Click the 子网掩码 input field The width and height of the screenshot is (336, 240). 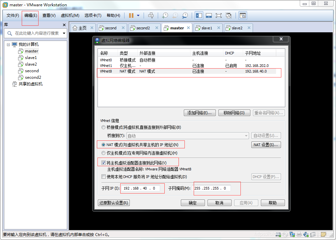pyautogui.click(x=212, y=188)
